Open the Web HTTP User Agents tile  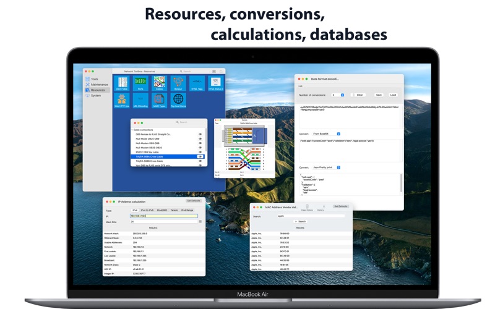[x=122, y=101]
